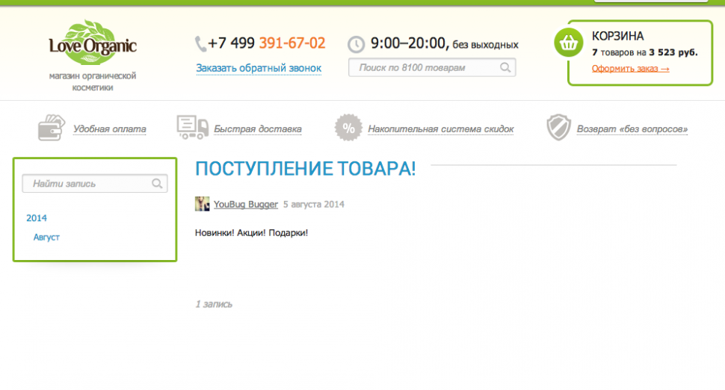Click Оформить заказ link

point(630,69)
